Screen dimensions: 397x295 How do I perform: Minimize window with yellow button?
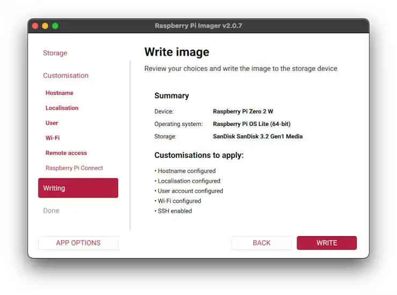coord(45,26)
